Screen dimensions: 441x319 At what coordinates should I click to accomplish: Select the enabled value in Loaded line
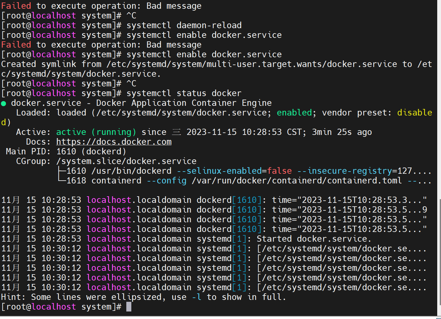(294, 112)
